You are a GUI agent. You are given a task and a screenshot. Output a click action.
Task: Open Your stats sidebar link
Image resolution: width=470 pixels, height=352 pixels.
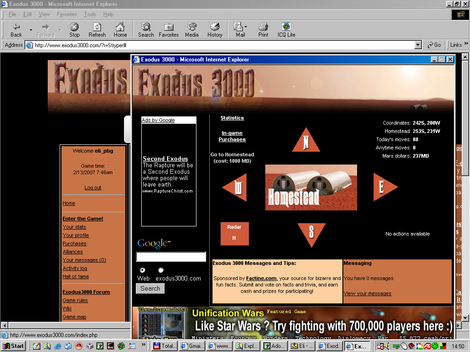74,227
